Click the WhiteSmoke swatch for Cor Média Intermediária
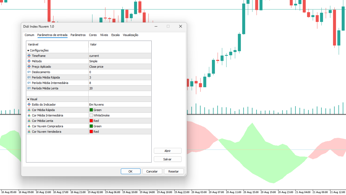This screenshot has width=346, height=195. click(91, 115)
